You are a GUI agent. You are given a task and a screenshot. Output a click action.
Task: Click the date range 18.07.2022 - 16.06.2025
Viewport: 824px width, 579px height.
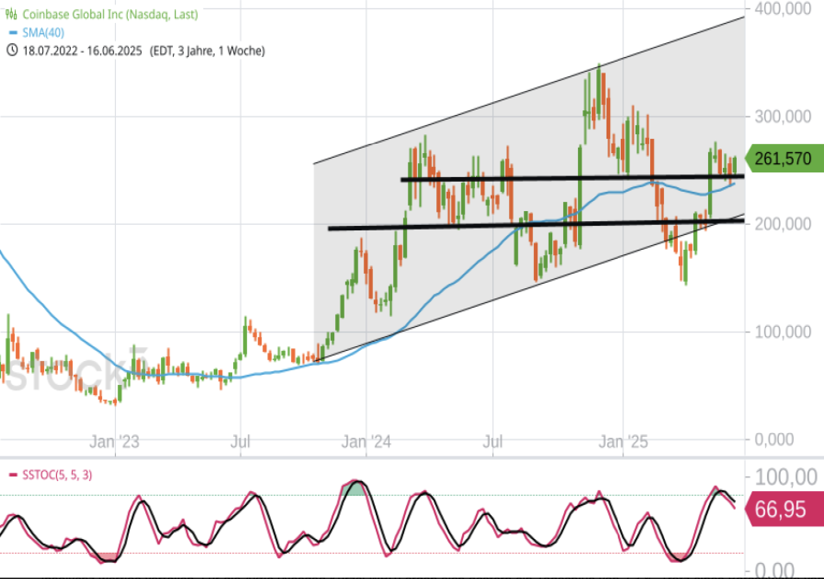click(x=82, y=51)
